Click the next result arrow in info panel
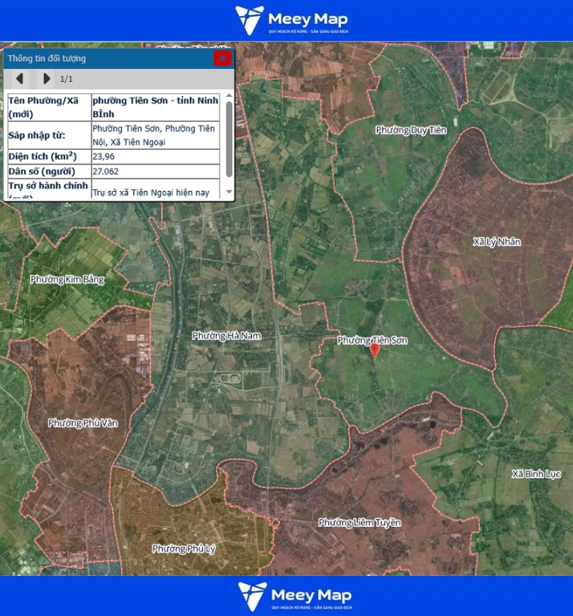The image size is (573, 616). pyautogui.click(x=47, y=79)
